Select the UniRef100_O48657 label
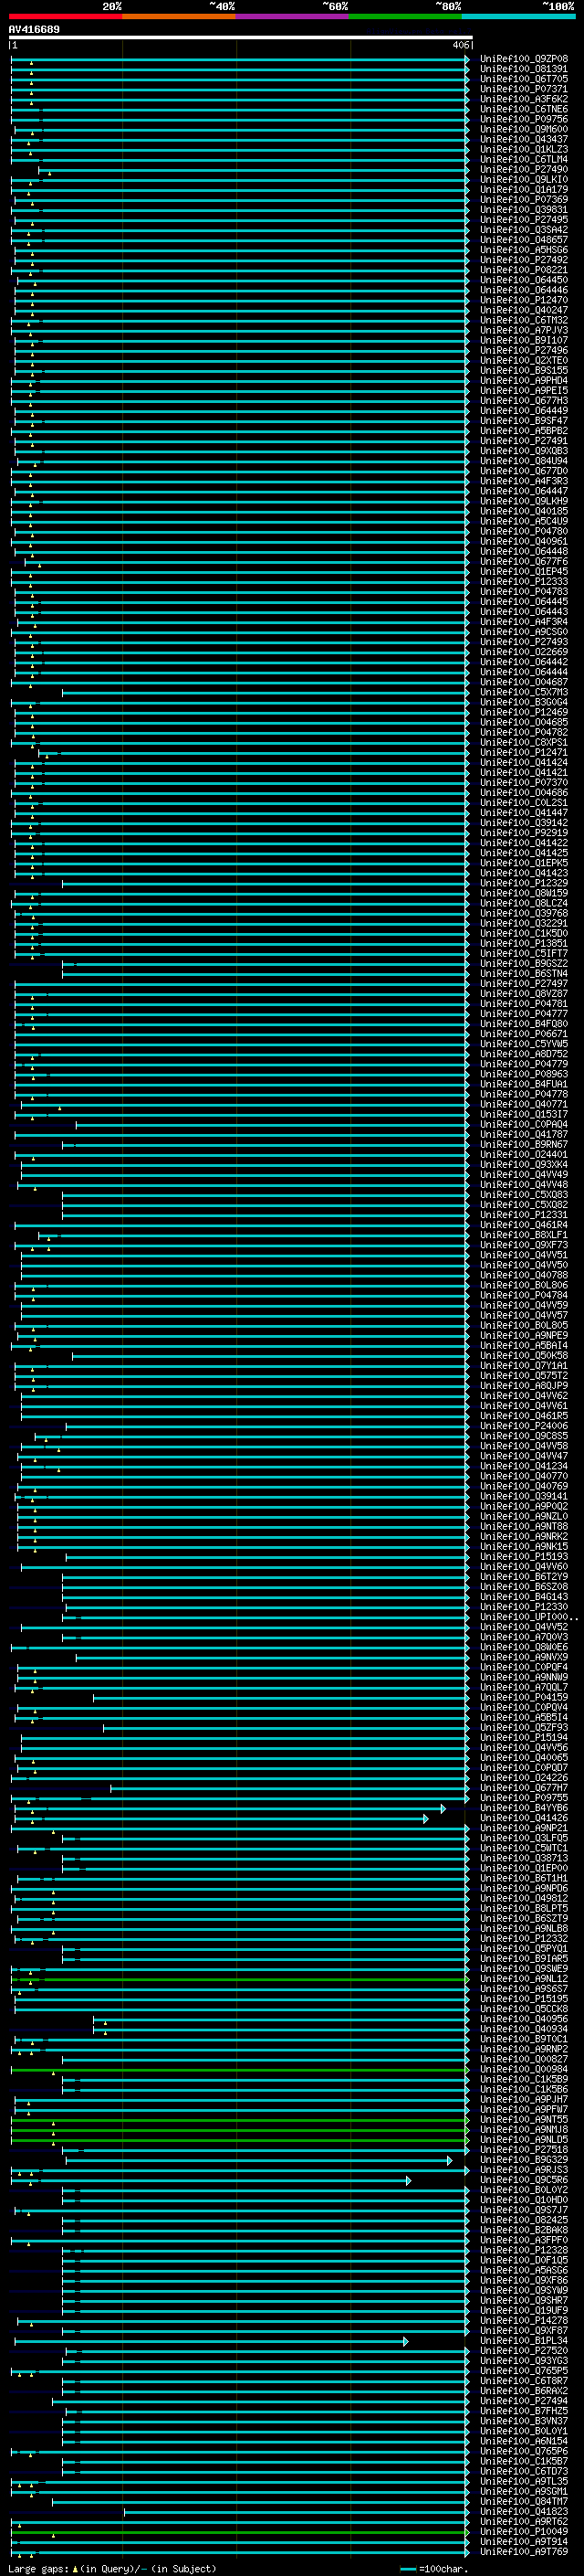584x2576 pixels. coord(523,240)
